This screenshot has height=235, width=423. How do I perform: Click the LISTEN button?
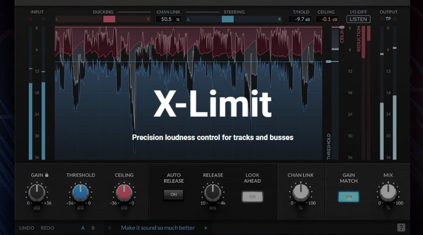(x=358, y=19)
